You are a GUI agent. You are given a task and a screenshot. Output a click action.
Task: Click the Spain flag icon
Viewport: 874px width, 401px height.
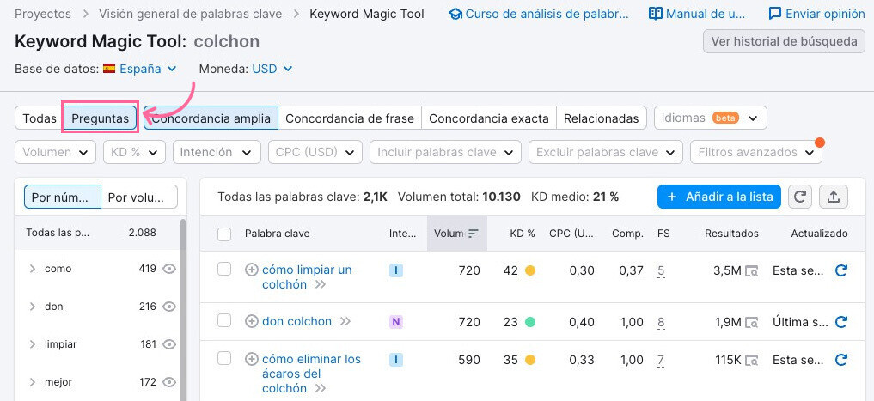[109, 69]
